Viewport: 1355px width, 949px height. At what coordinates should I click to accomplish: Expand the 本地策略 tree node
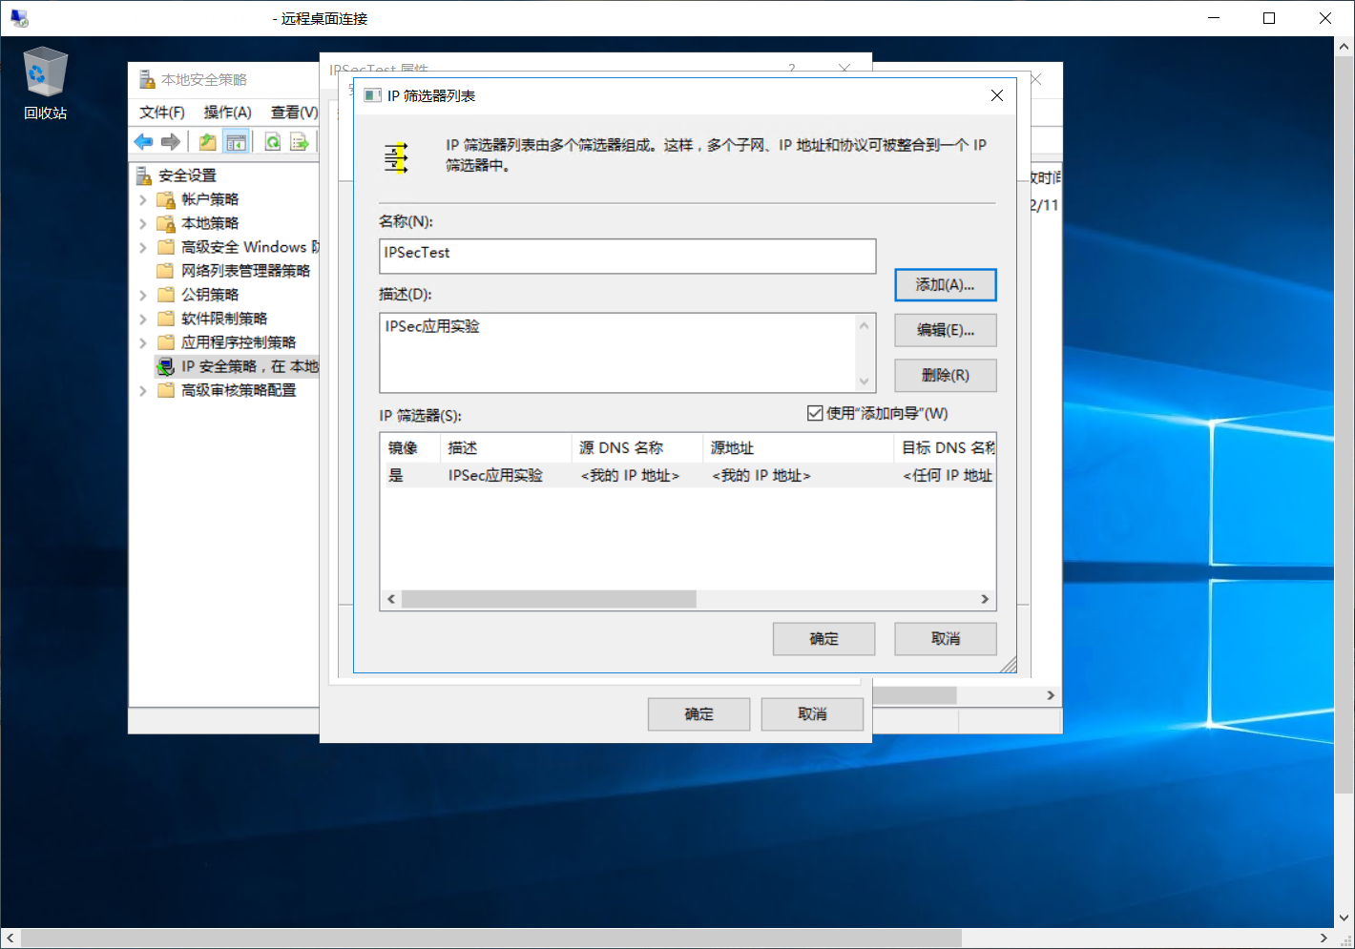click(x=143, y=223)
